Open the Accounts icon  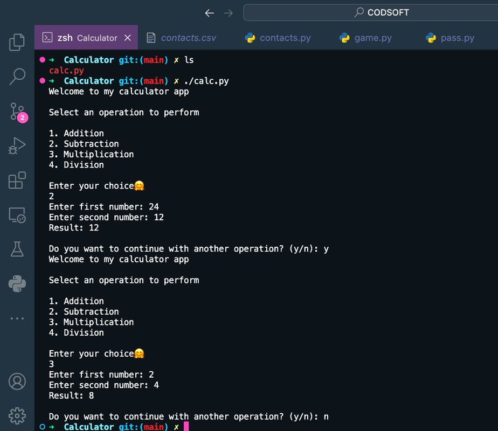coord(17,381)
